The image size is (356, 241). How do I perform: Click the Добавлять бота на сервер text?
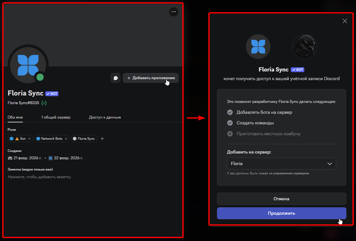[264, 112]
